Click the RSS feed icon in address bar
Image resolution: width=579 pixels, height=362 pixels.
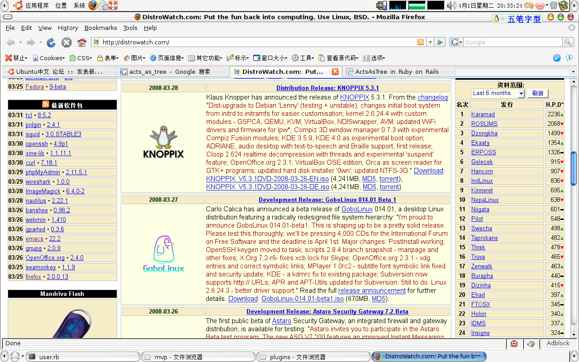pyautogui.click(x=421, y=42)
